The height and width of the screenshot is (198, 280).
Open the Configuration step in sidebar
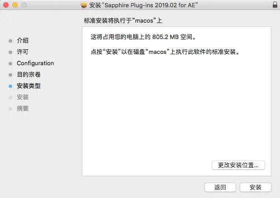35,63
